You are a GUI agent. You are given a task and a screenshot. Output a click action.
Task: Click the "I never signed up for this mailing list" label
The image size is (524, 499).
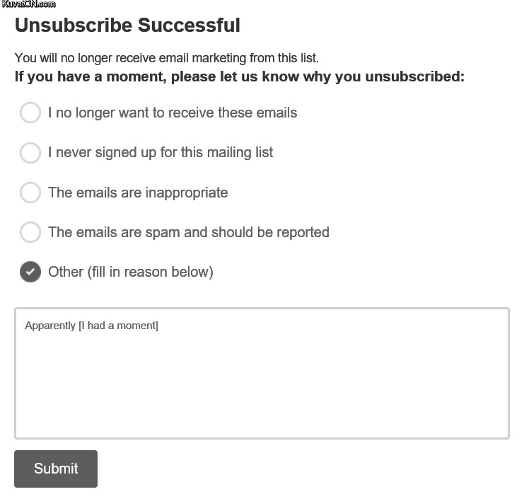[160, 152]
